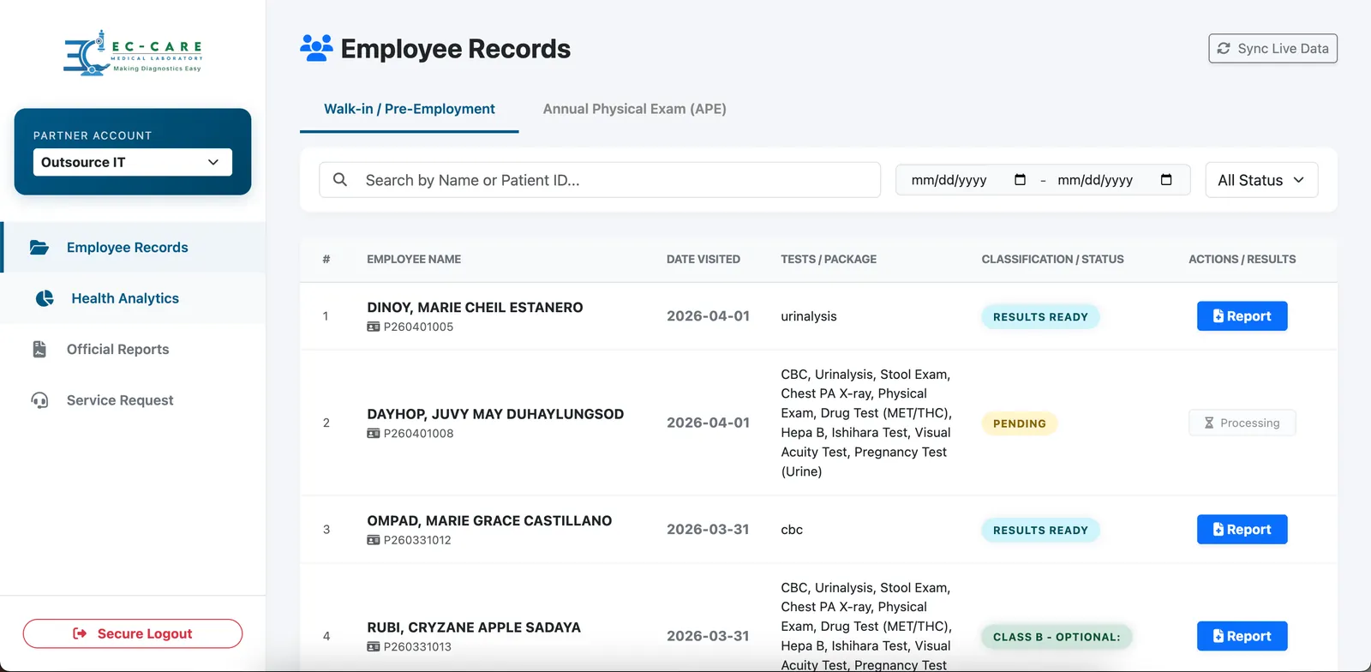Click the ID card icon beside P260401005
This screenshot has width=1371, height=672.
[x=374, y=327]
